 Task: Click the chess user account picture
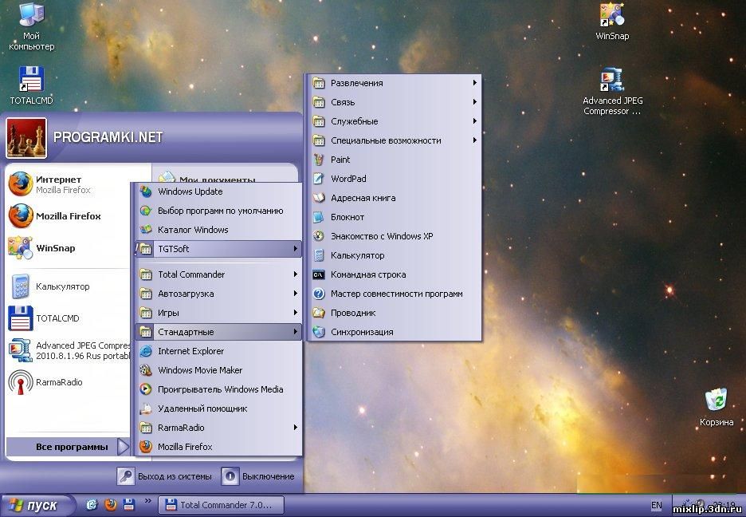click(26, 138)
